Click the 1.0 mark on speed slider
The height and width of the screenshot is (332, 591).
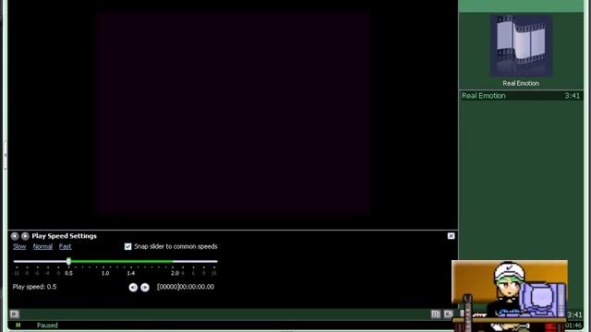click(105, 273)
